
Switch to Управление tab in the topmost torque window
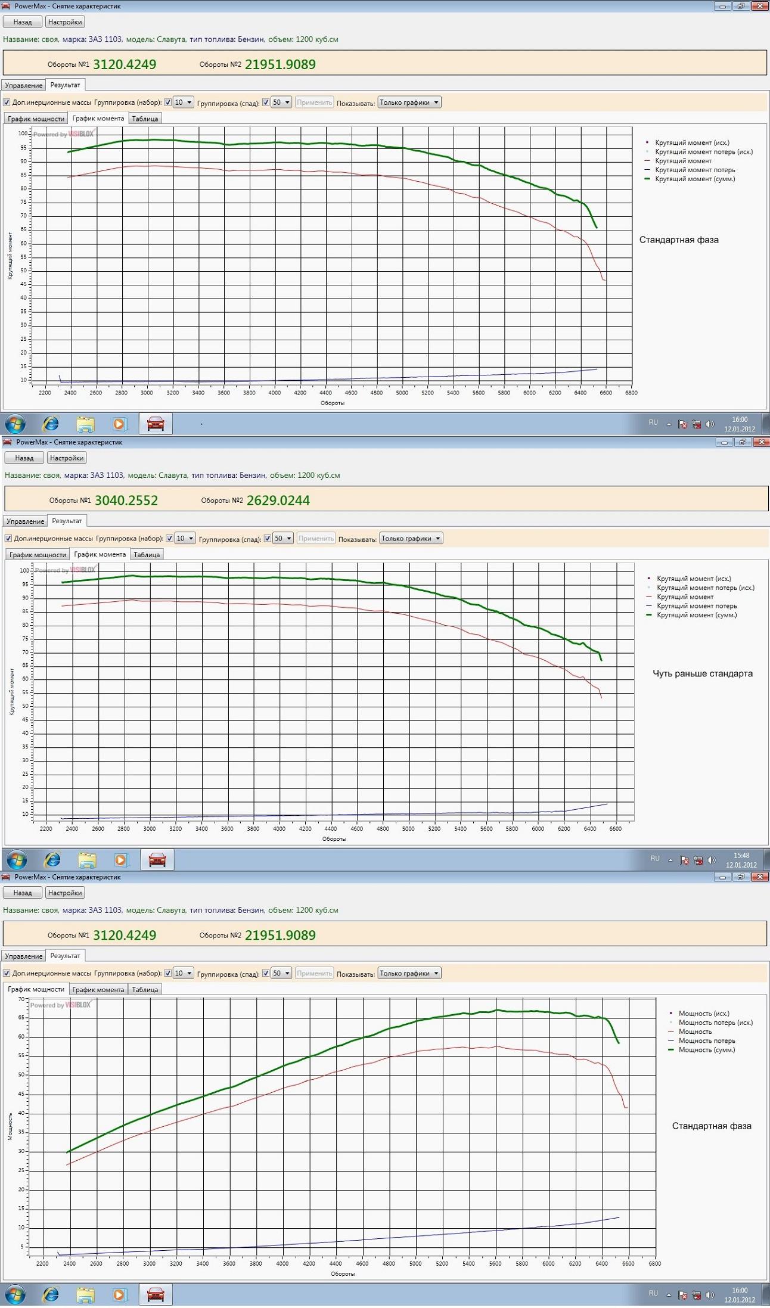(24, 85)
